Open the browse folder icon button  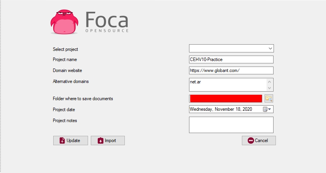268,99
